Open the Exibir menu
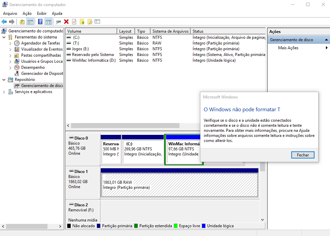Viewport: 330px width, 236px height. (x=42, y=13)
